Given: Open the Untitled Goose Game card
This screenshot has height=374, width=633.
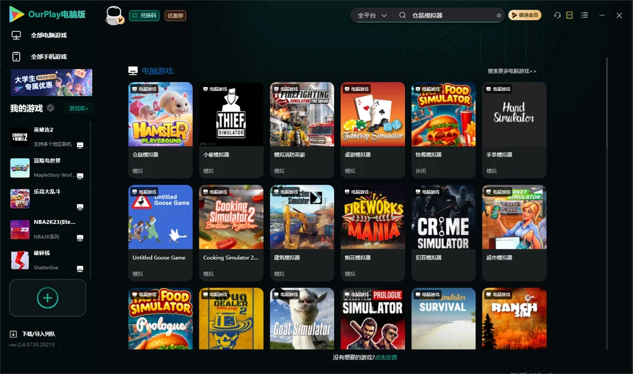Looking at the screenshot, I should tap(160, 233).
